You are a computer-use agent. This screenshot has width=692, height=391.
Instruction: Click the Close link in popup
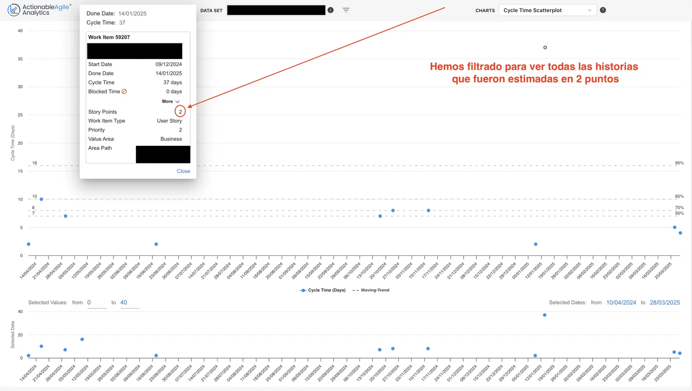(x=183, y=171)
